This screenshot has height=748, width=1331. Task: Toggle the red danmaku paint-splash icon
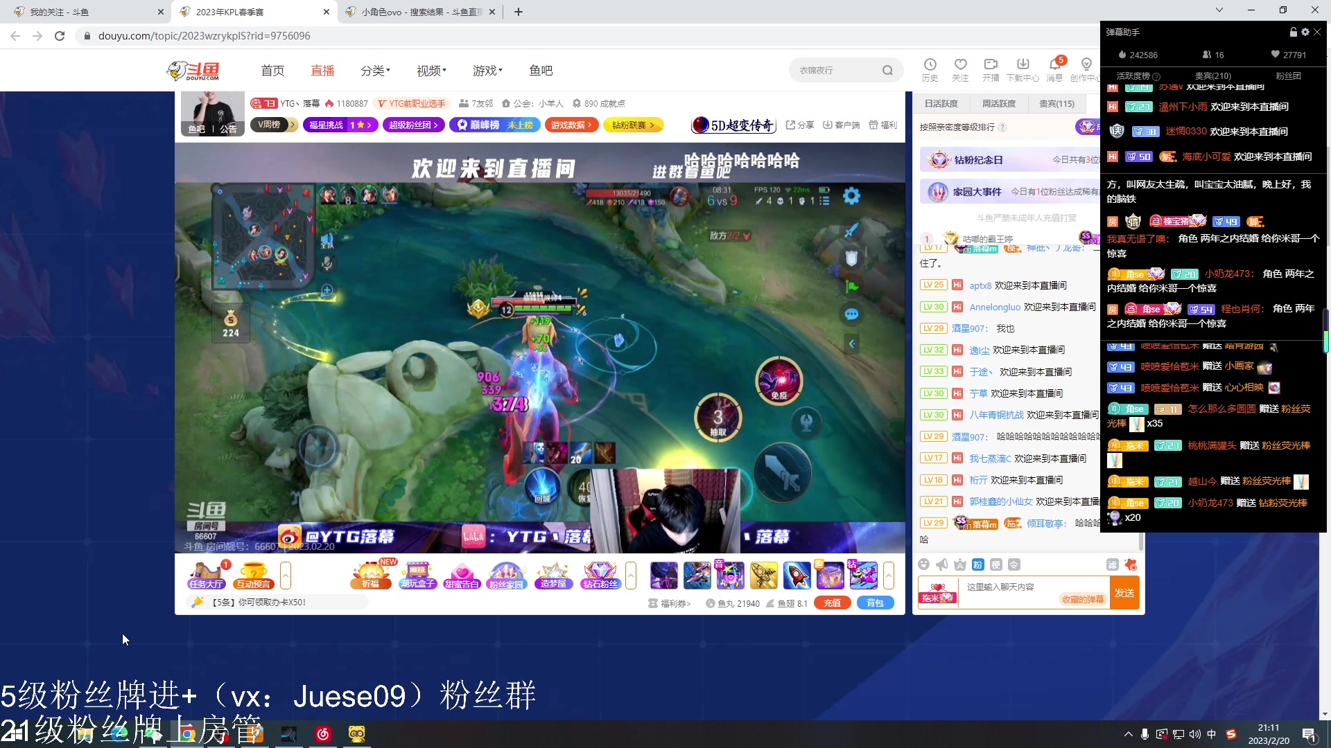click(1131, 564)
